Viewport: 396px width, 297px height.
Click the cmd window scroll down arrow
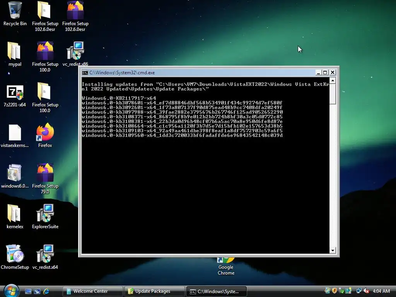tap(333, 250)
